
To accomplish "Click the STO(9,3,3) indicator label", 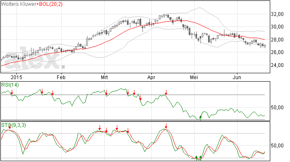I will (x=14, y=125).
